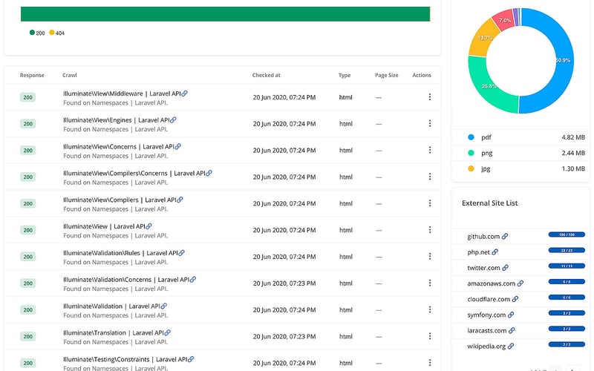Screen dimensions: 594x371
Task: Sort table by Response column header
Action: click(x=32, y=75)
